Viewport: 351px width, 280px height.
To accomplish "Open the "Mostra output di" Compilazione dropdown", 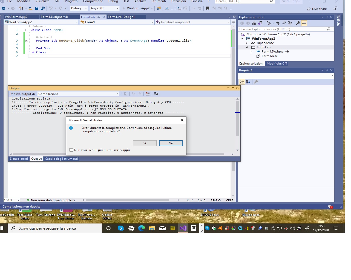I will coord(78,94).
